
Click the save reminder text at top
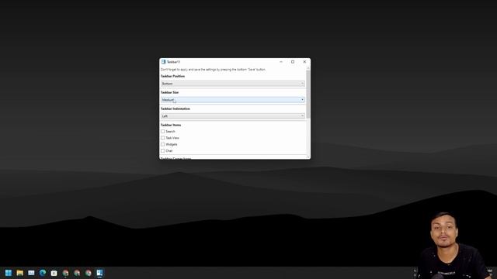(214, 69)
